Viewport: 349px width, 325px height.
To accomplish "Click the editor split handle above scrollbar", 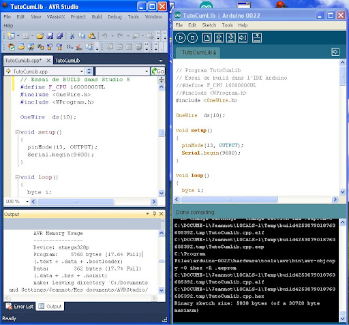I will click(x=162, y=80).
